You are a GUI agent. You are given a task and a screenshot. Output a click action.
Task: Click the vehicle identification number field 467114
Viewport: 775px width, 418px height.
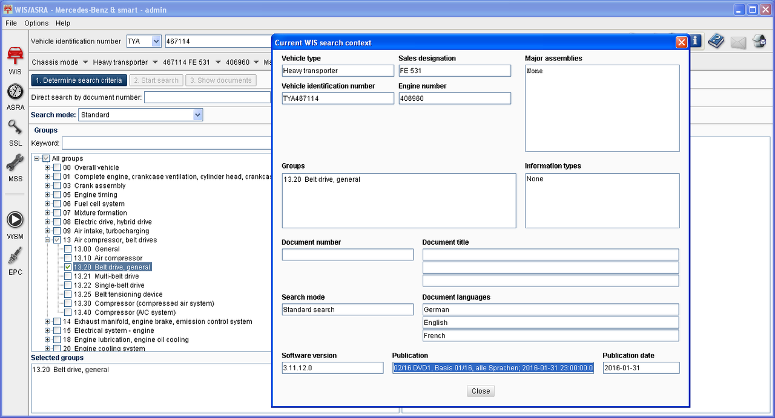pyautogui.click(x=218, y=41)
